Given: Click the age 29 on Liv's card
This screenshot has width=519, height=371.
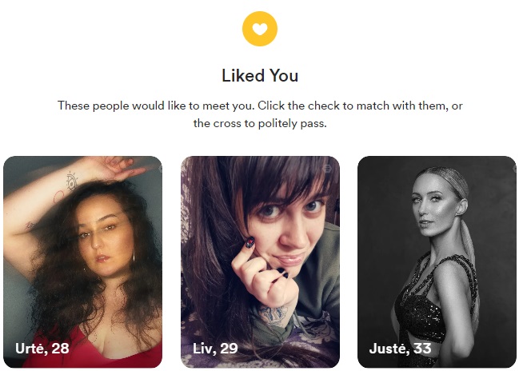Looking at the screenshot, I should 229,348.
